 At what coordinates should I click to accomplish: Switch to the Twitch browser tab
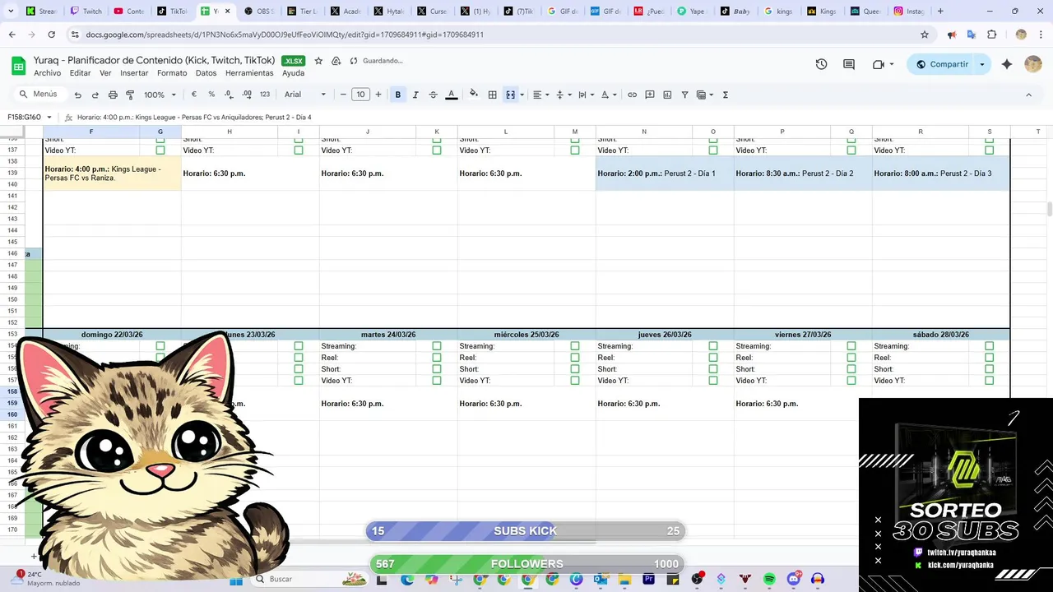click(86, 12)
